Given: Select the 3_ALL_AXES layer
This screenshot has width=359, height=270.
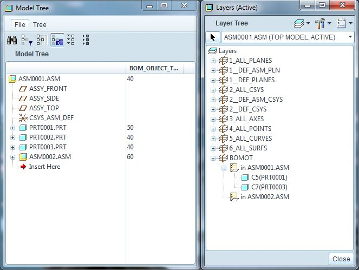Looking at the screenshot, I should (246, 119).
